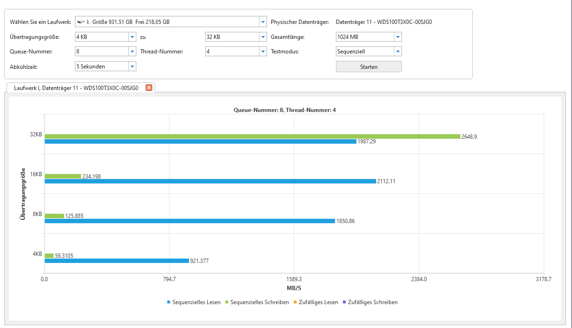Open the Thread-Nummer dropdown
Image resolution: width=572 pixels, height=328 pixels.
(262, 52)
